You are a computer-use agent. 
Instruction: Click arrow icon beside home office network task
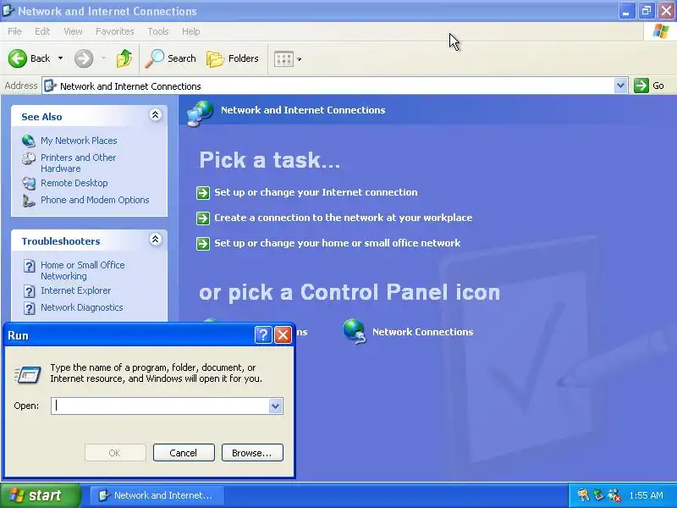203,244
